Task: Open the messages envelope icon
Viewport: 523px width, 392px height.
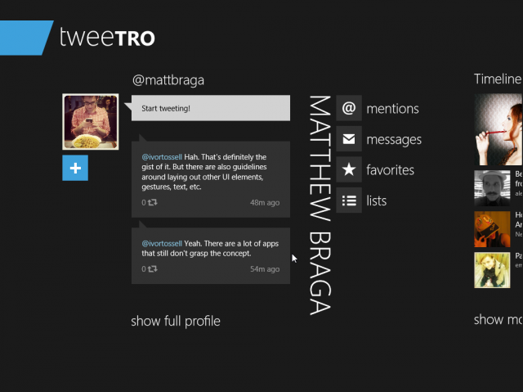Action: pos(349,138)
